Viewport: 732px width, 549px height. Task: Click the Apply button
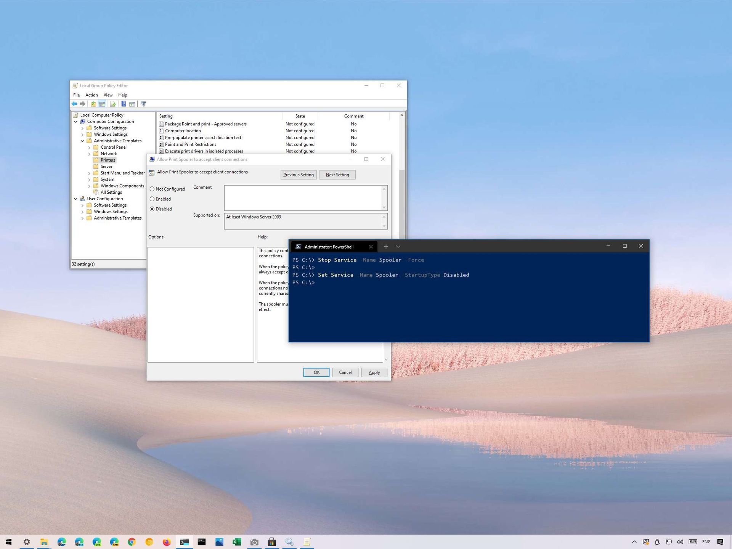click(x=374, y=372)
